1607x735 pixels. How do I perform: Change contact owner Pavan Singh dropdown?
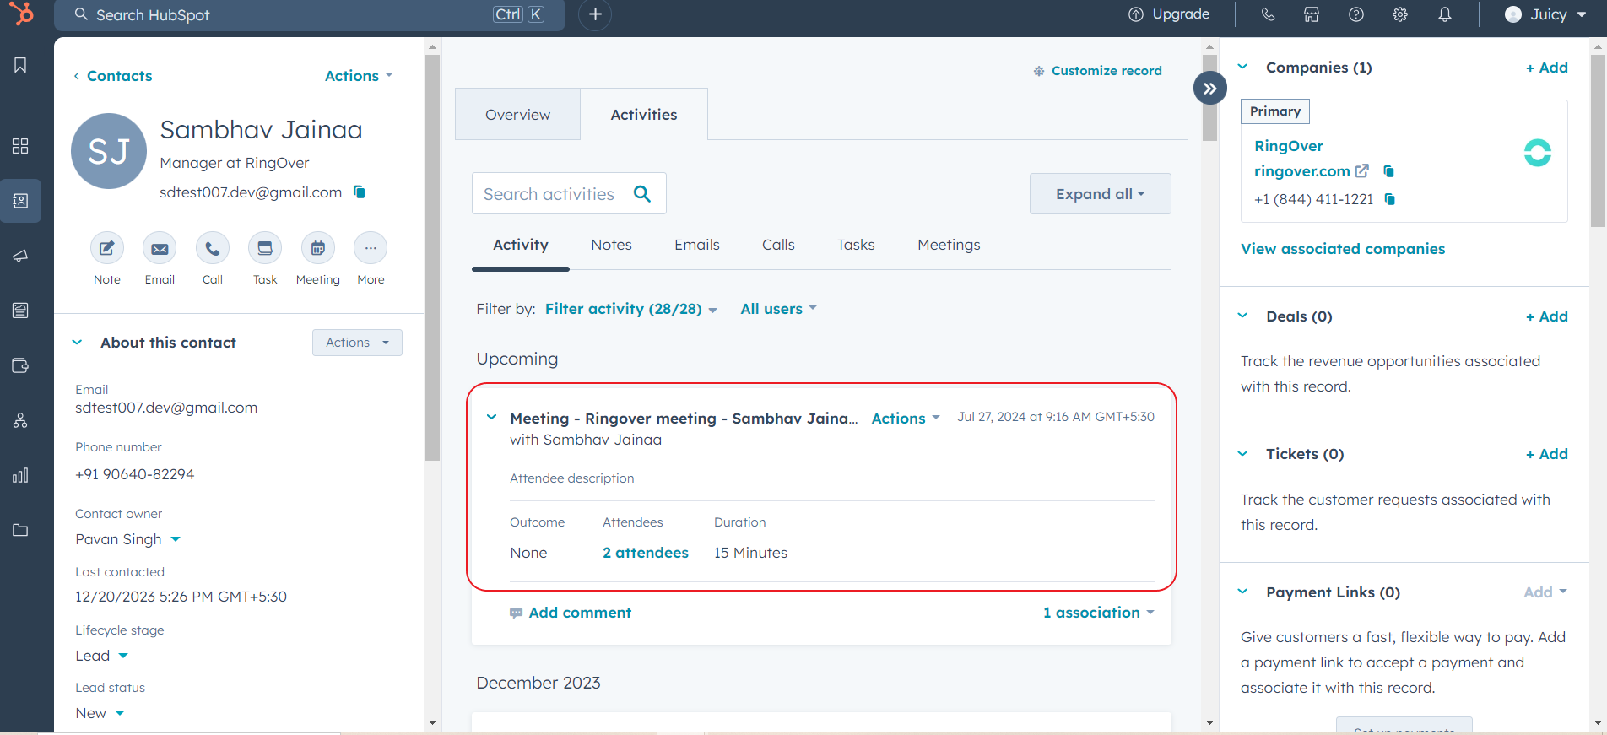coord(128,539)
